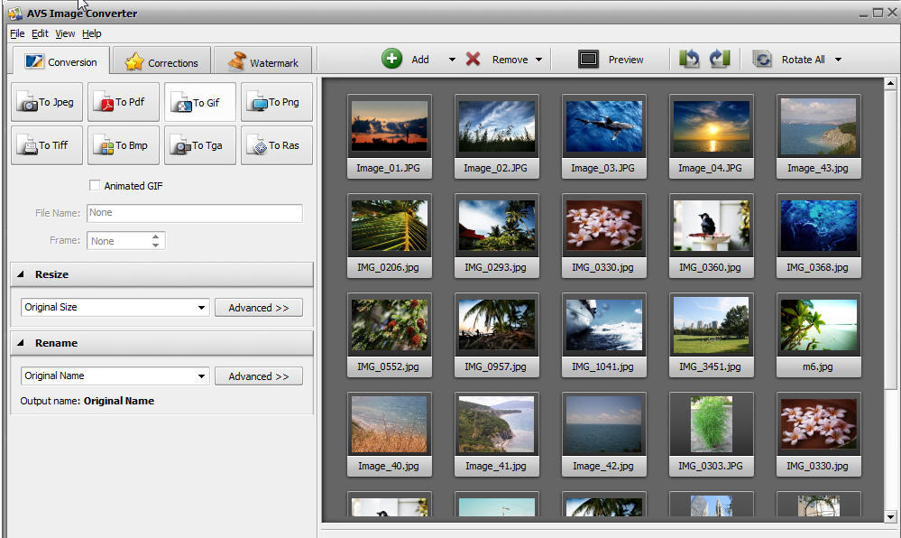The height and width of the screenshot is (538, 901).
Task: Select the To Tiff format button
Action: [46, 144]
